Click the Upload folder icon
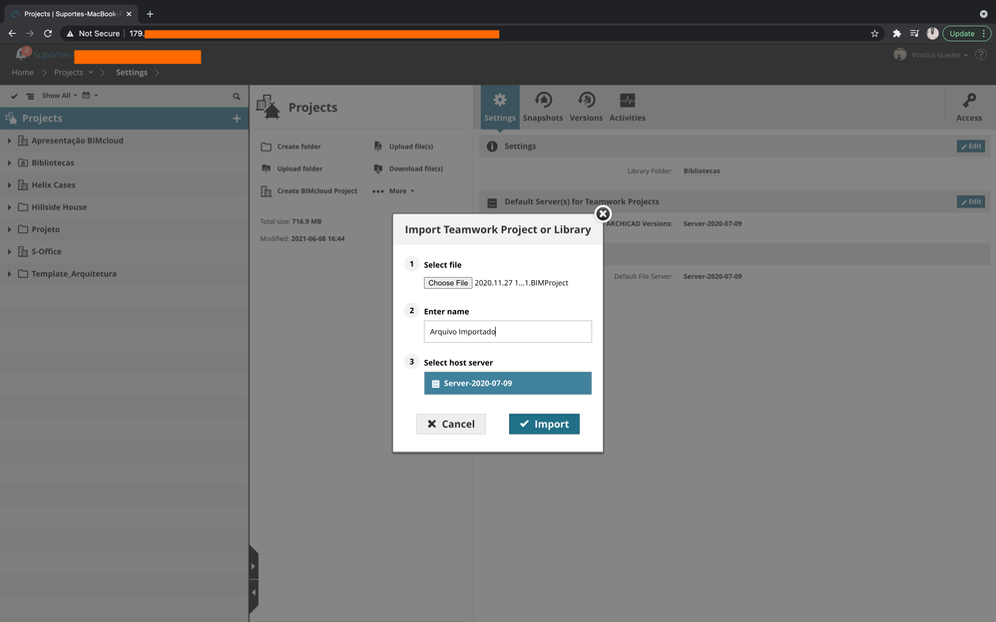 click(266, 168)
